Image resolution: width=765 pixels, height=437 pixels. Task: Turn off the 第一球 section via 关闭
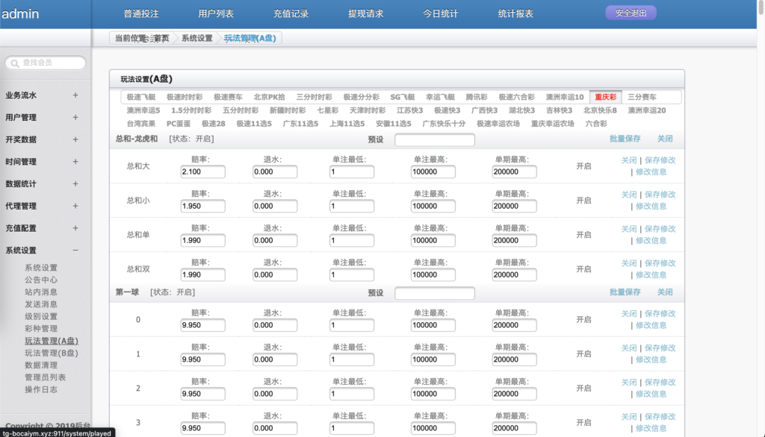[665, 292]
